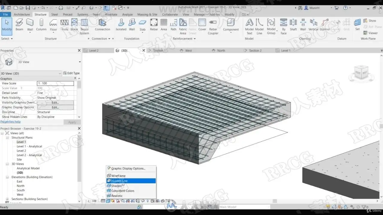
Task: Select Isolated foundation tool
Action: tap(121, 24)
